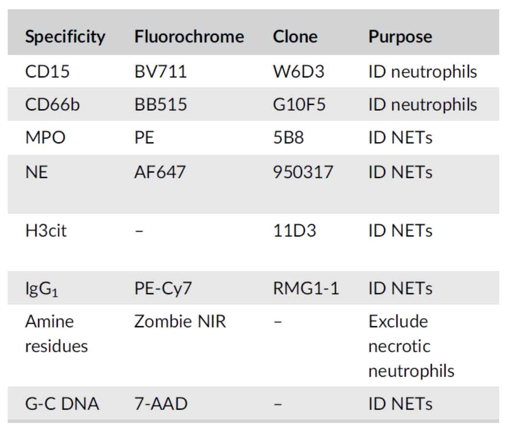The width and height of the screenshot is (510, 434).
Task: Click the Specificity column header
Action: [x=65, y=37]
